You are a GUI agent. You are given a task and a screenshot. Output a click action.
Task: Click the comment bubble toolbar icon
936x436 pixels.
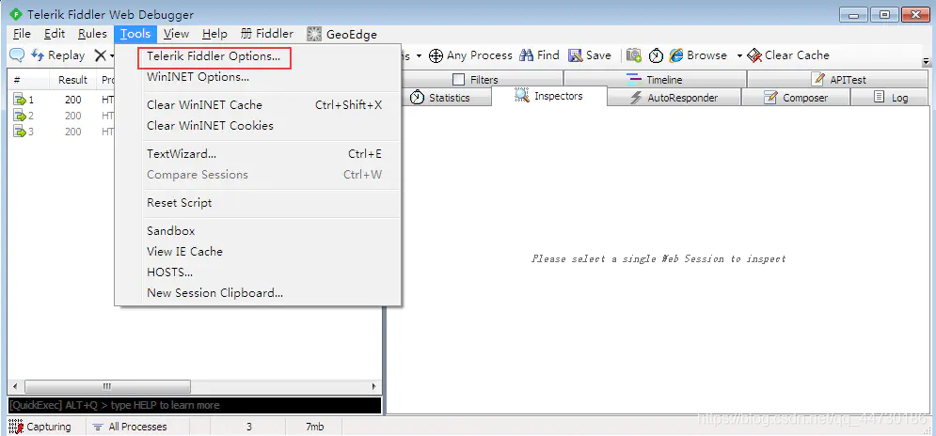(x=17, y=55)
